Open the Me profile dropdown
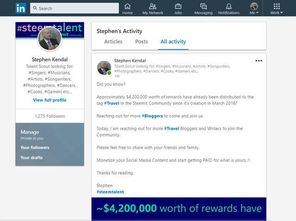 pos(254,8)
